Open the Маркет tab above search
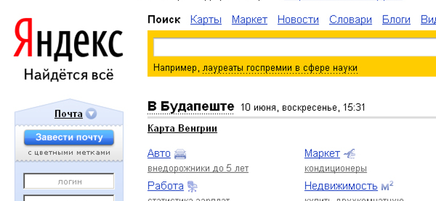 pos(250,20)
